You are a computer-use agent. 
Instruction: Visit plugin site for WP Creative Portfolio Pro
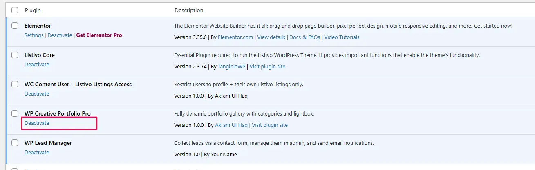point(270,125)
